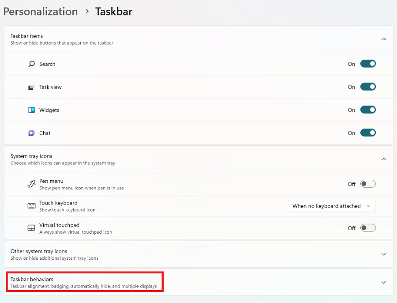Click the Task view icon
The image size is (397, 303).
(x=31, y=87)
